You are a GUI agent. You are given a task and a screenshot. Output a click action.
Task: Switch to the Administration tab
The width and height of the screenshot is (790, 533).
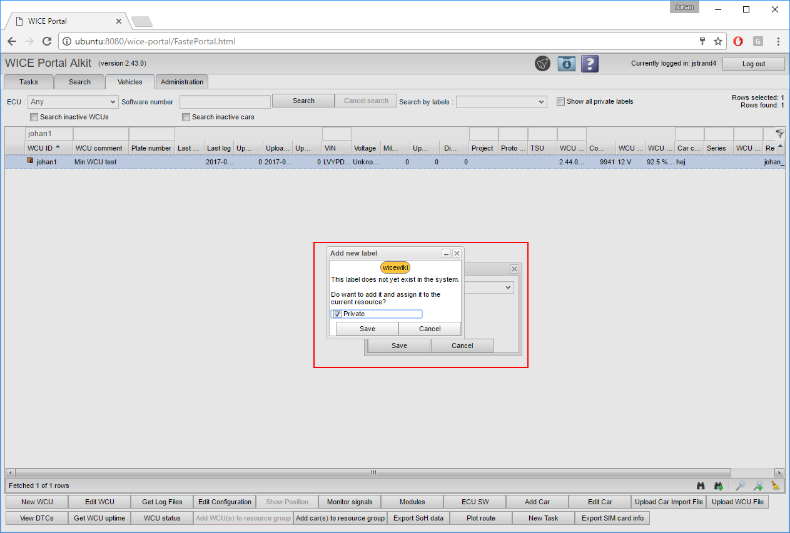(182, 82)
